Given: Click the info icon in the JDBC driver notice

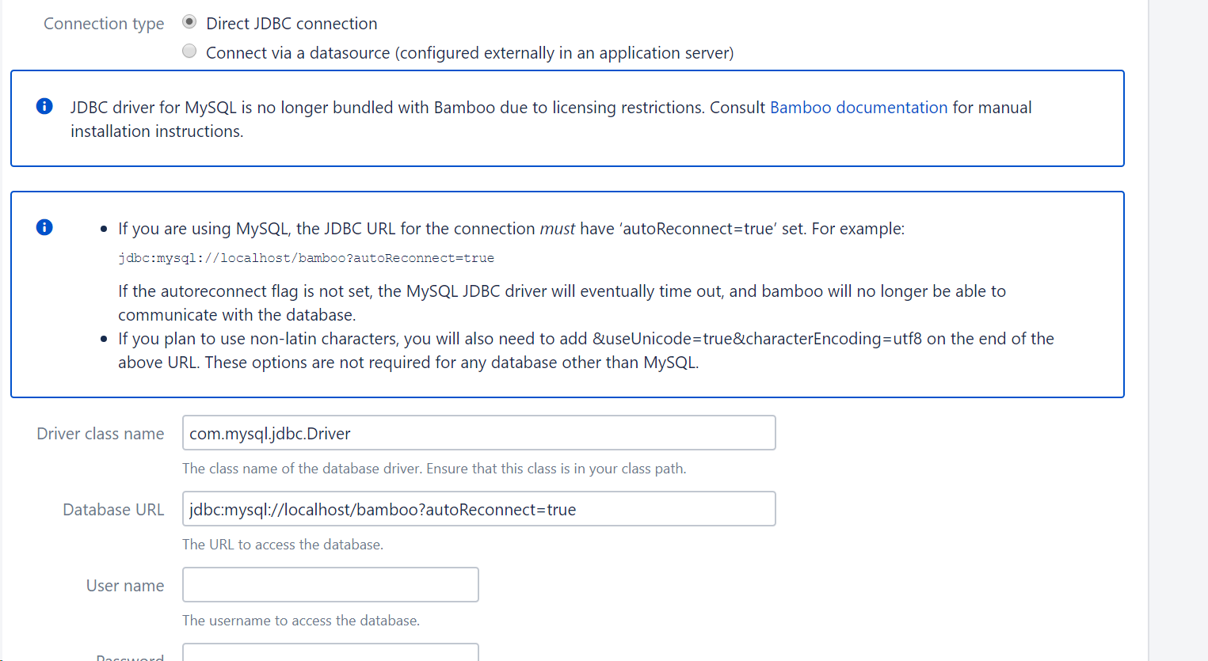Looking at the screenshot, I should 44,106.
